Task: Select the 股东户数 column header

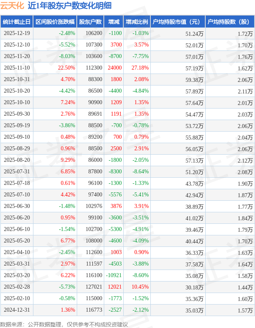Action: (x=90, y=22)
